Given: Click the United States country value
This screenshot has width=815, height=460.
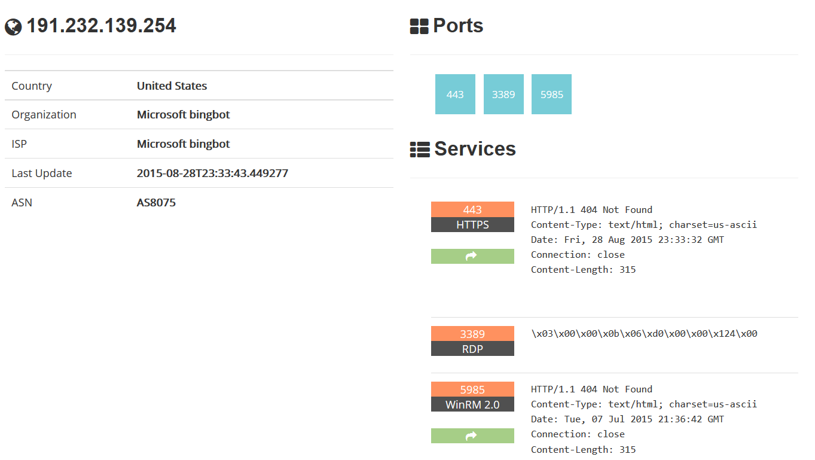Looking at the screenshot, I should tap(172, 86).
